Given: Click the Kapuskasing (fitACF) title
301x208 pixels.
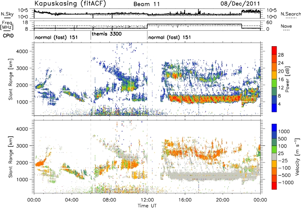Looking at the screenshot, I should (x=70, y=3).
